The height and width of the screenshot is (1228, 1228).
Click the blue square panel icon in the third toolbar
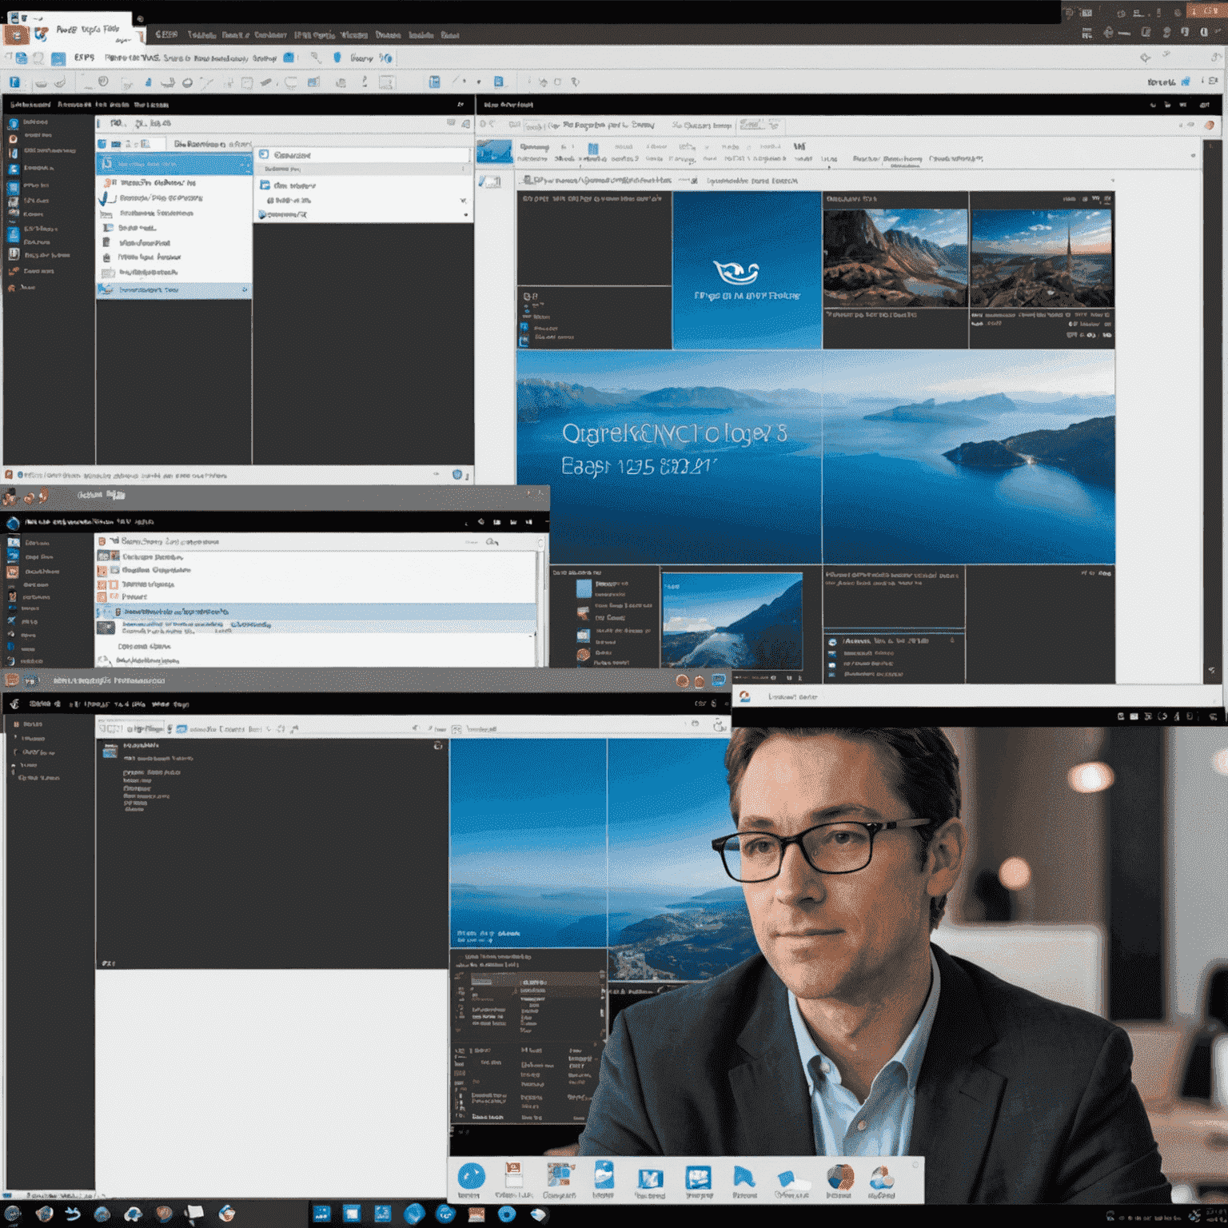tap(434, 82)
